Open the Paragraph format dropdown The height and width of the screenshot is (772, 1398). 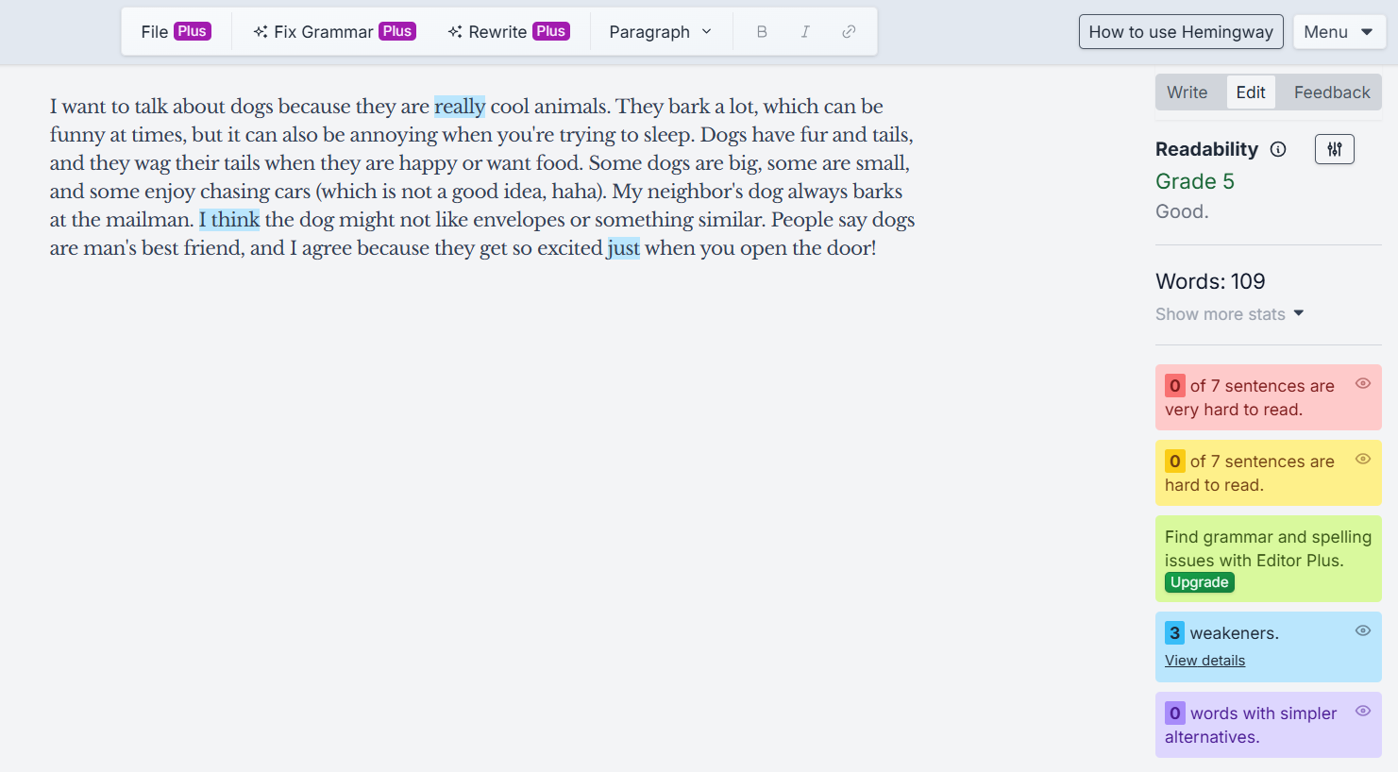click(660, 31)
